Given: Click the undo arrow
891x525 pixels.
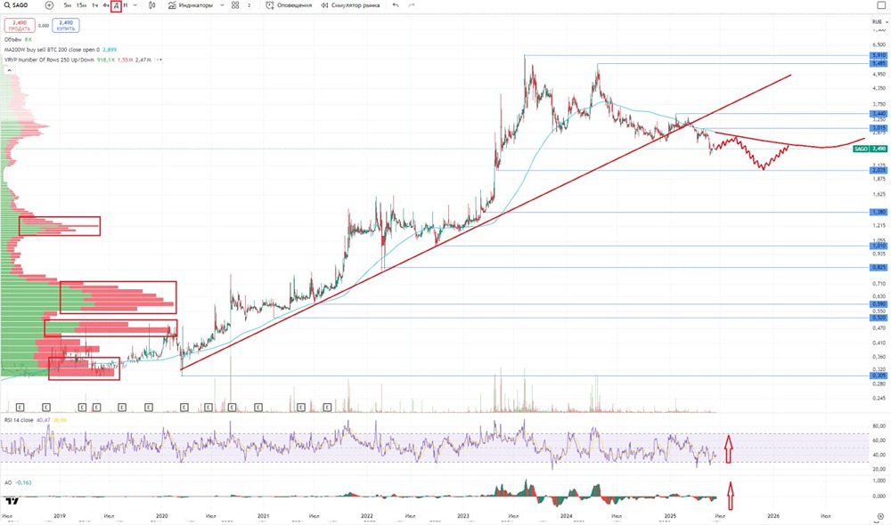Looking at the screenshot, I should click(x=396, y=5).
